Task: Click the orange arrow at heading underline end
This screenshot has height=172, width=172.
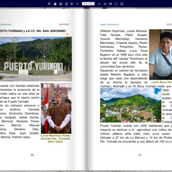Action: 68,34
